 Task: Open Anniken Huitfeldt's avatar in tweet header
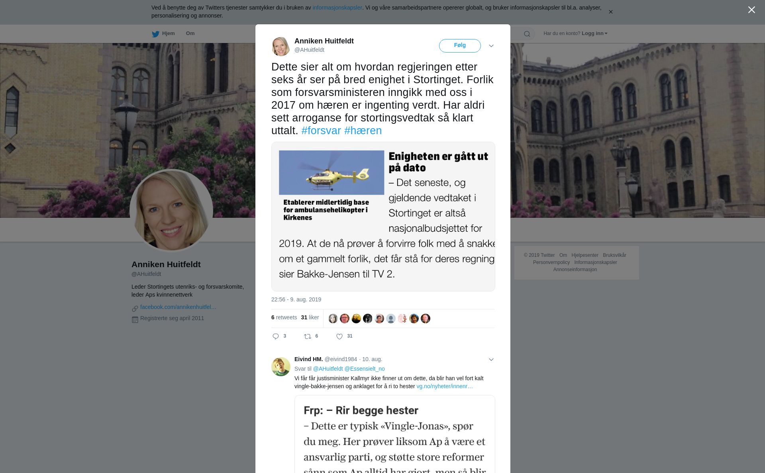point(281,47)
